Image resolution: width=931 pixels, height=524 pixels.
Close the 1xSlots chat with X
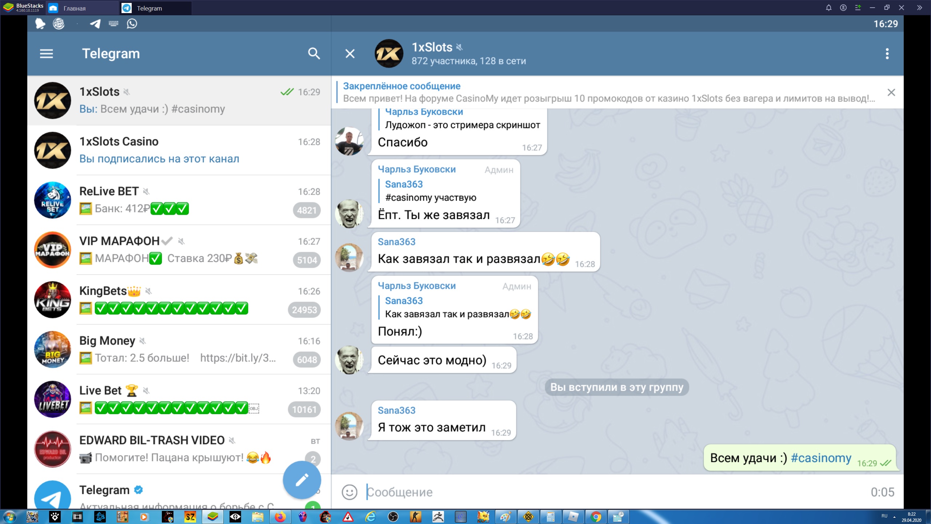tap(350, 54)
